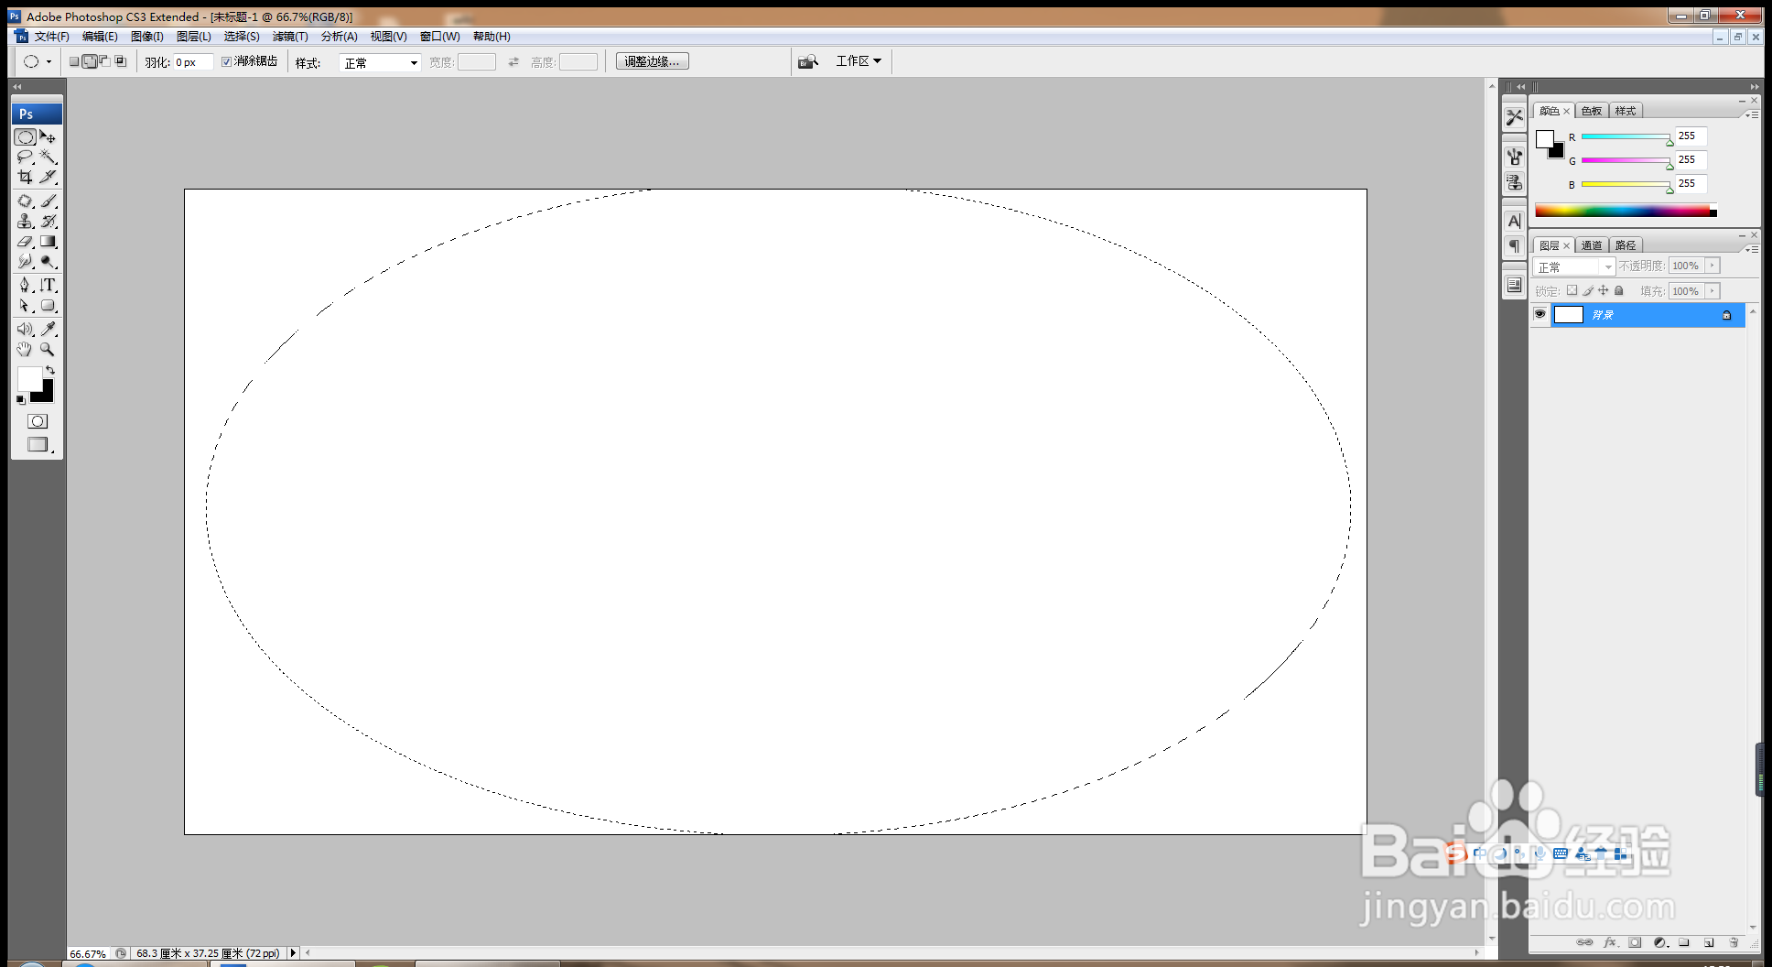The image size is (1772, 967).
Task: Toggle lock transparent pixels
Action: point(1572,290)
